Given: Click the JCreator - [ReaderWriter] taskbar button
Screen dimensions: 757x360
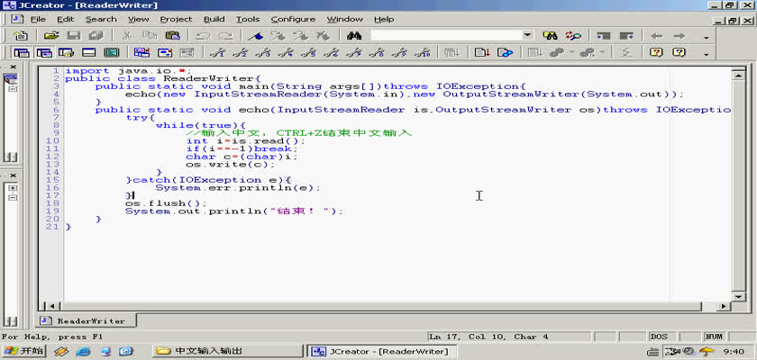Looking at the screenshot, I should click(381, 351).
